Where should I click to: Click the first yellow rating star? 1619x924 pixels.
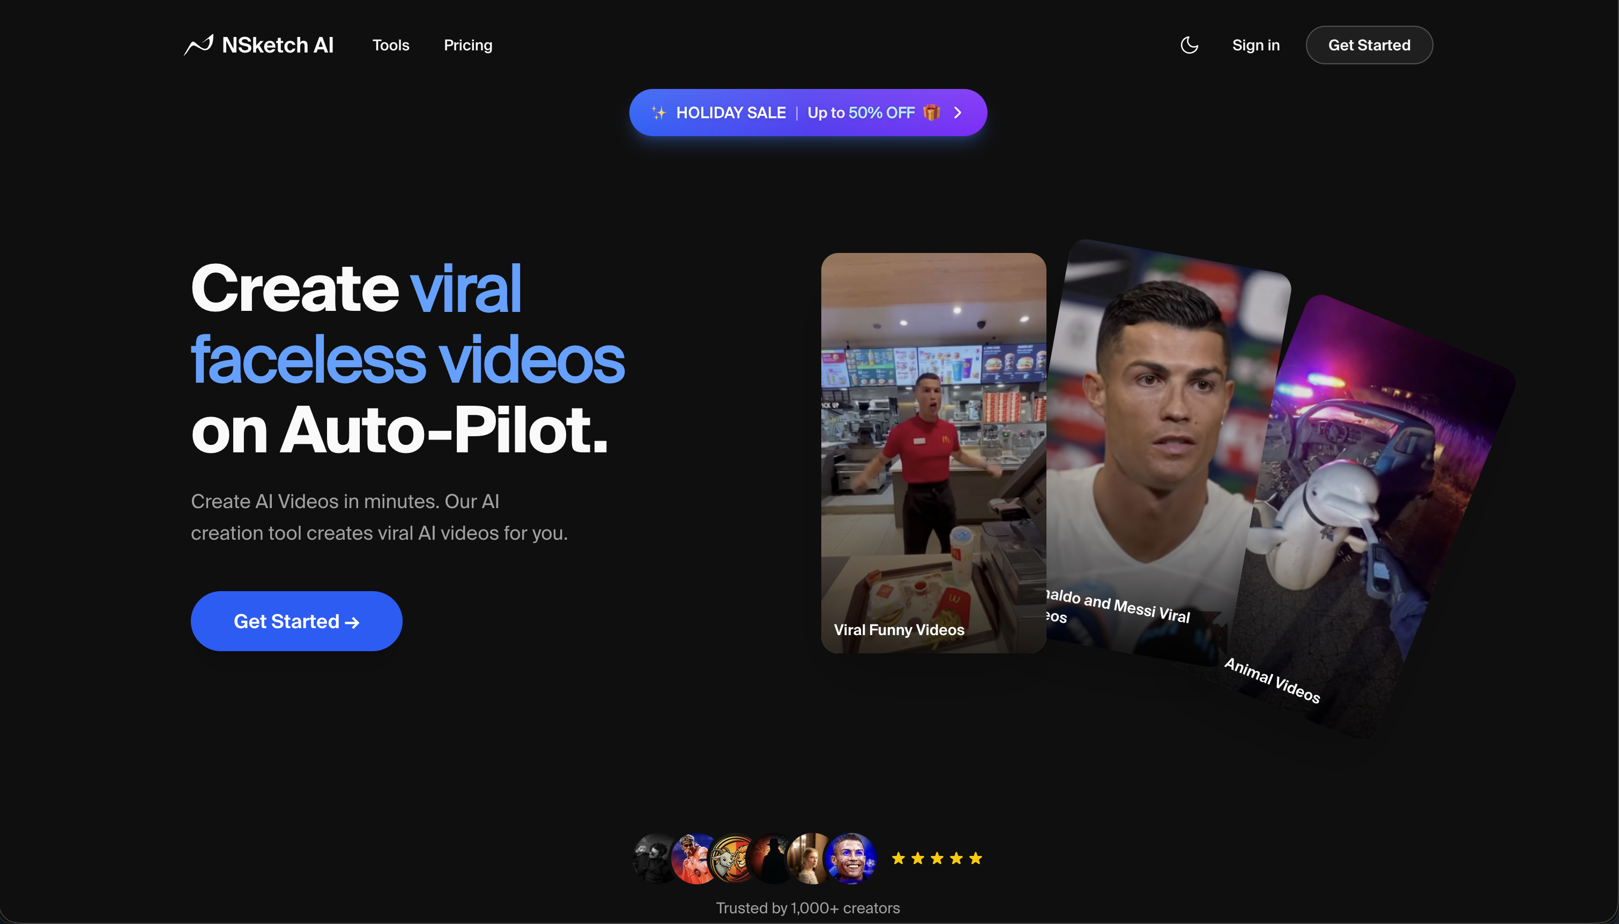point(898,858)
